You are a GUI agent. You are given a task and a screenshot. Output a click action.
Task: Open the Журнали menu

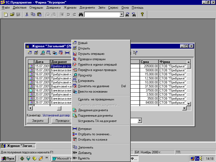(70, 8)
